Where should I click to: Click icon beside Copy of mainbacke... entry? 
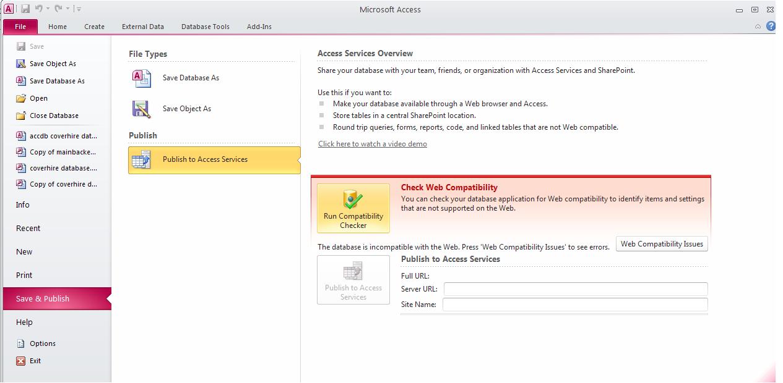21,152
